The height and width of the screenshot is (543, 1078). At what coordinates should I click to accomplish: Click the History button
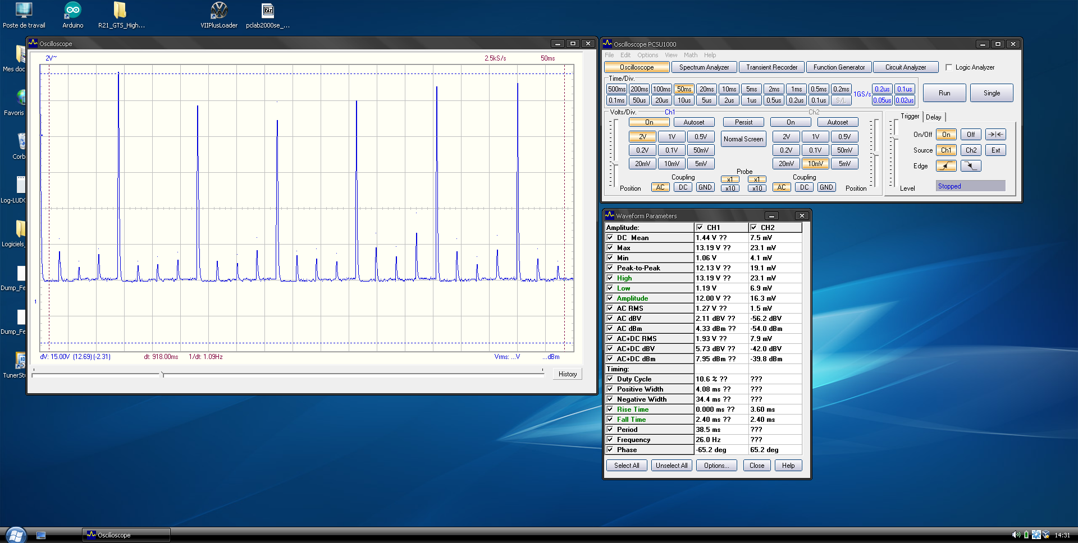(x=567, y=374)
